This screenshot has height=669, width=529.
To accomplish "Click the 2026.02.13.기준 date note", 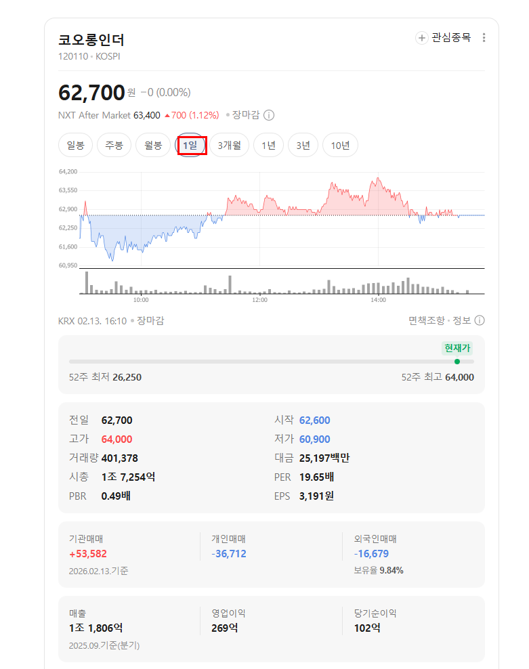I will (99, 571).
